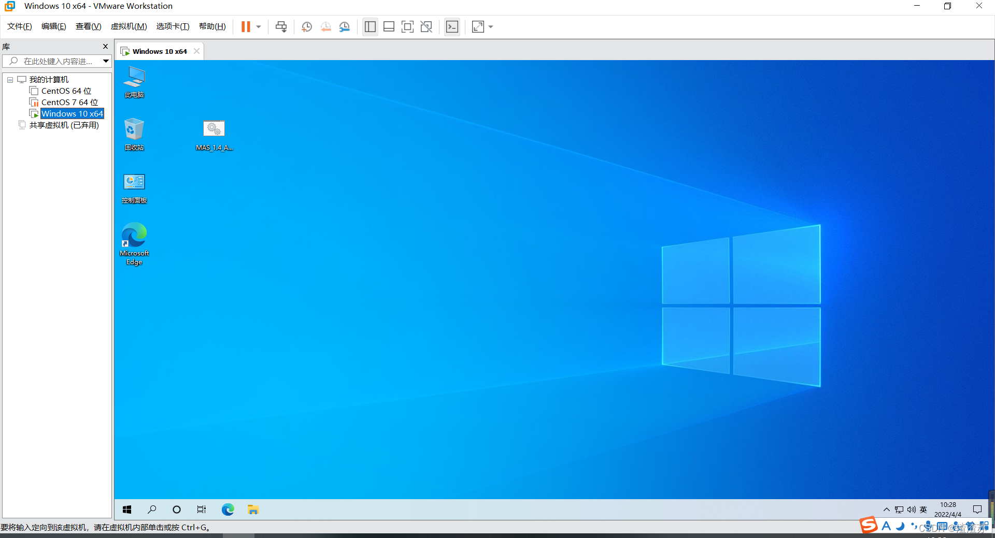Toggle the 英 input language indicator
This screenshot has width=995, height=538.
923,510
